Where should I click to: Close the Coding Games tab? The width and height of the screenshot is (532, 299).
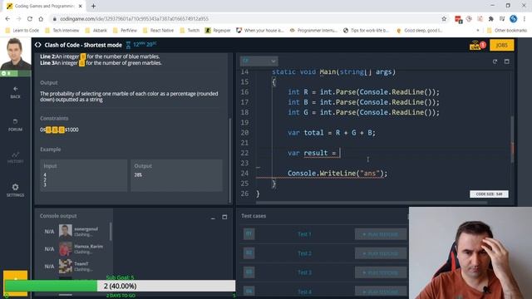81,6
